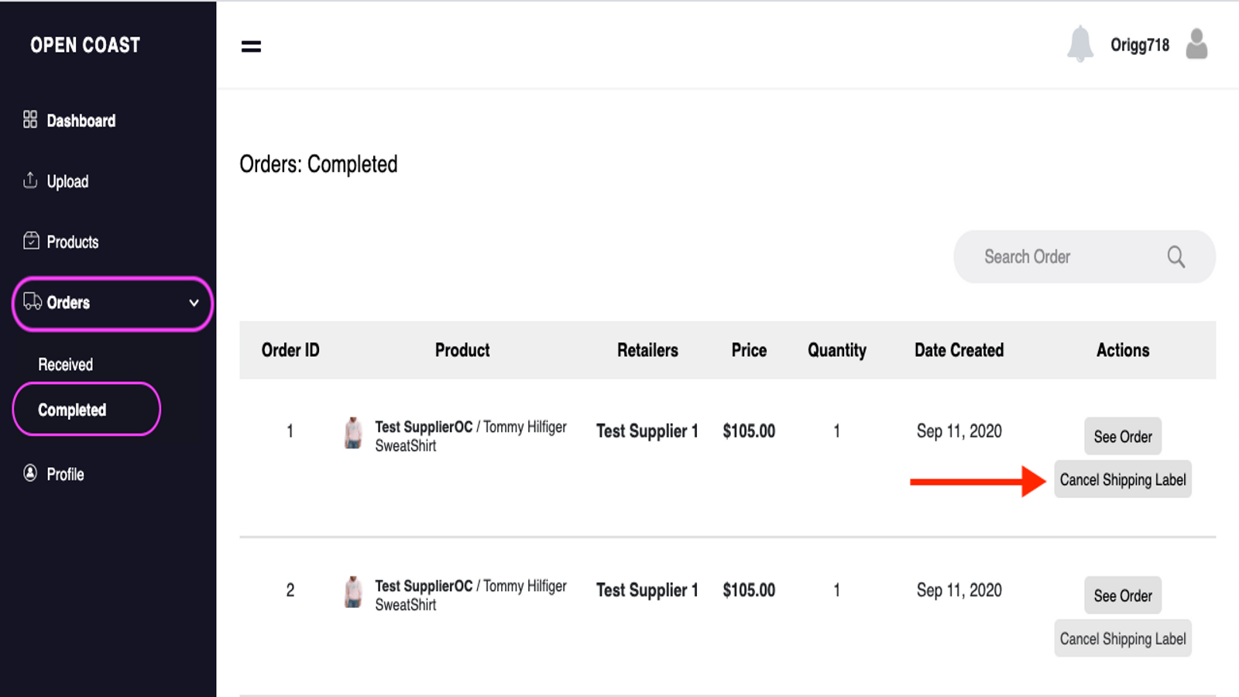Cancel shipping label for order 1
This screenshot has height=697, width=1239.
coord(1122,479)
